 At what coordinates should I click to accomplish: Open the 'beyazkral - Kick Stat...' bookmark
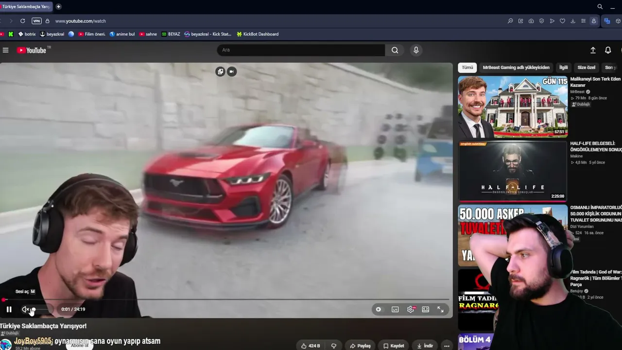(x=208, y=34)
